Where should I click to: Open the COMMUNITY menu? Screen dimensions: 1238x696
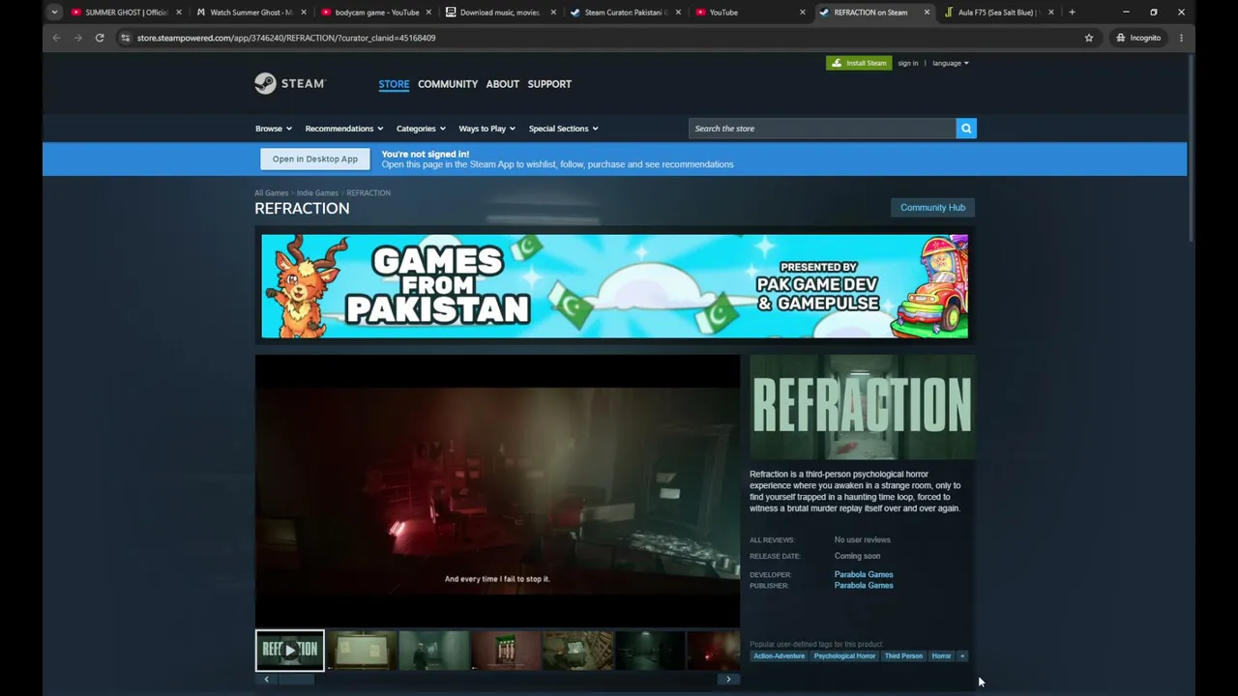pyautogui.click(x=448, y=84)
